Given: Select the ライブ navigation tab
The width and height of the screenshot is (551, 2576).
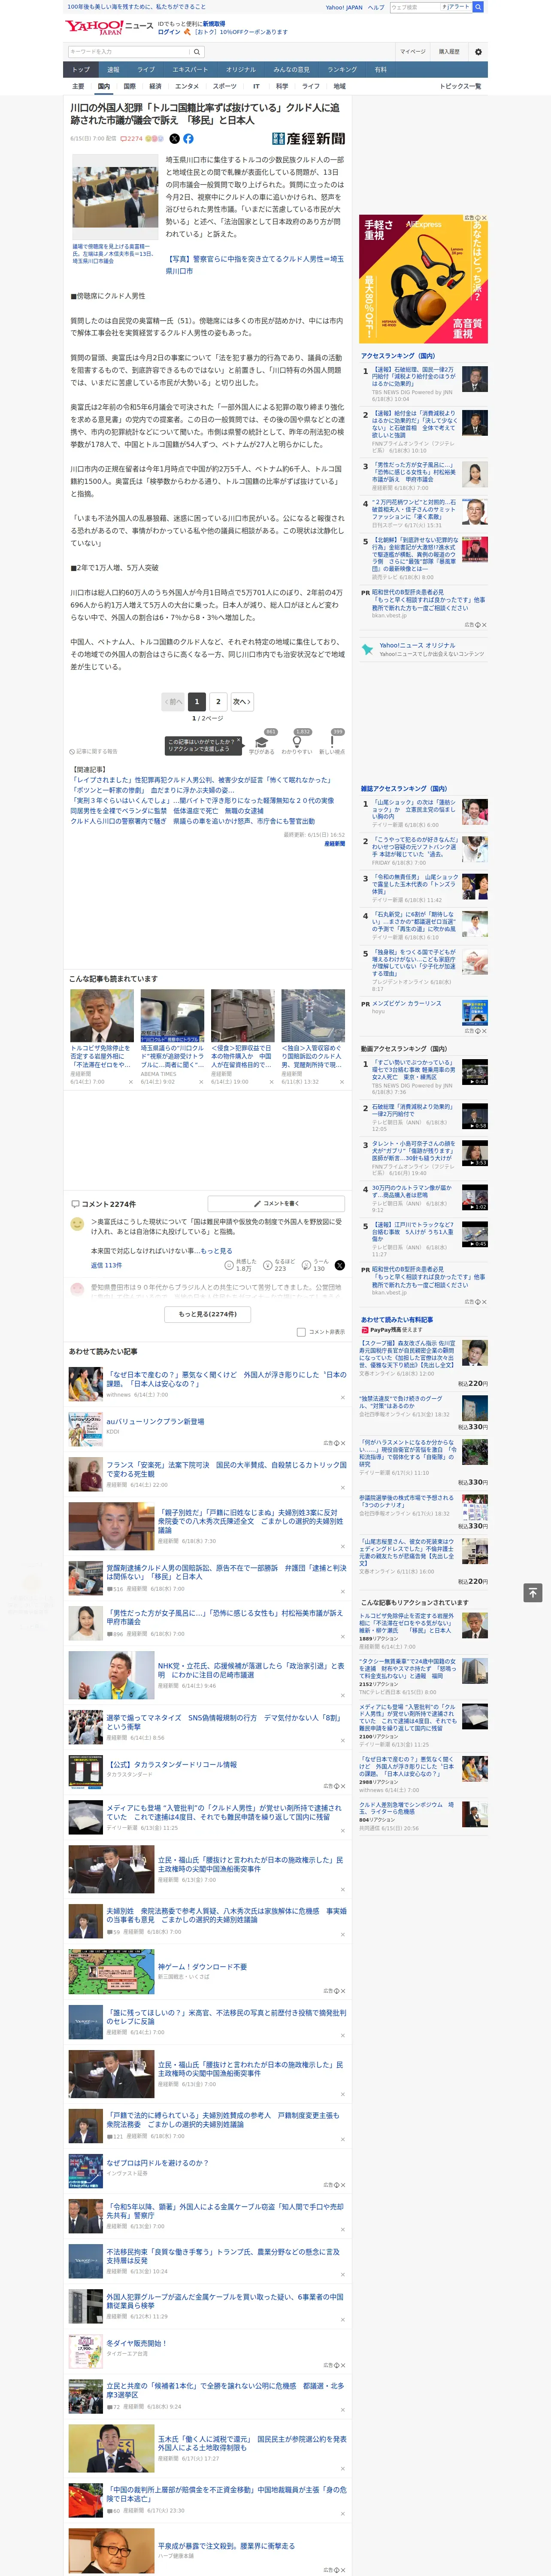Looking at the screenshot, I should coord(146,70).
